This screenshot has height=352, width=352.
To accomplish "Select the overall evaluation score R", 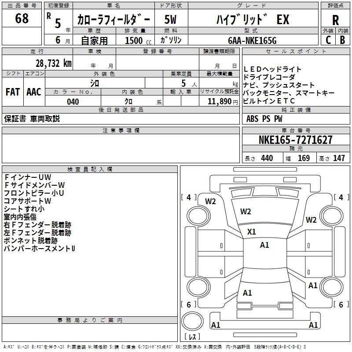I will pos(336,20).
